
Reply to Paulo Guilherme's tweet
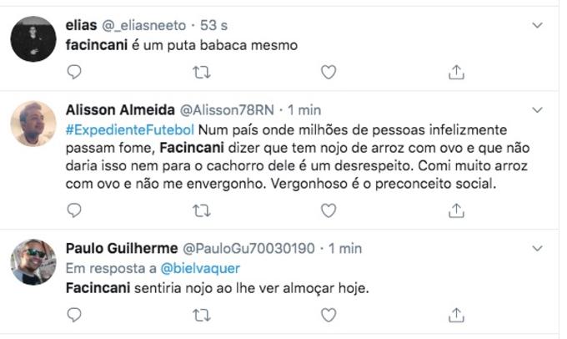tap(73, 315)
